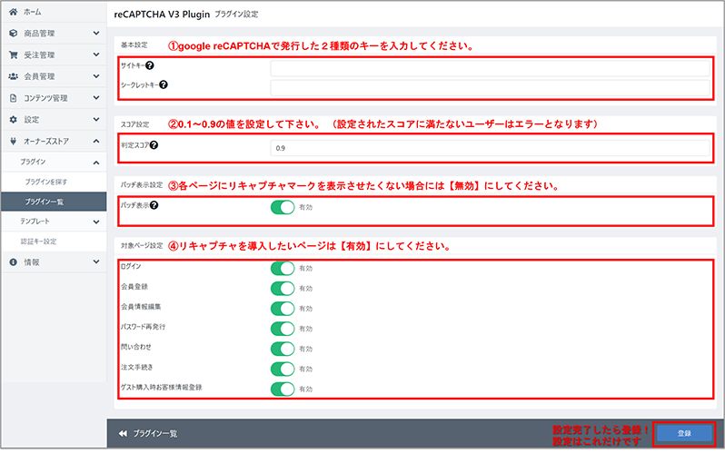Click the 判定スコア field showing 0.9

[x=490, y=148]
